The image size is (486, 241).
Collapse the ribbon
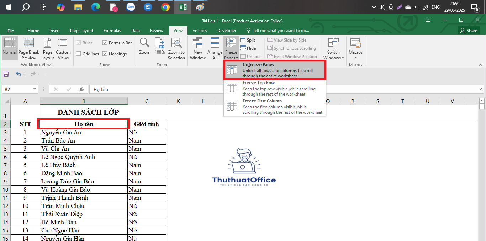pos(480,65)
